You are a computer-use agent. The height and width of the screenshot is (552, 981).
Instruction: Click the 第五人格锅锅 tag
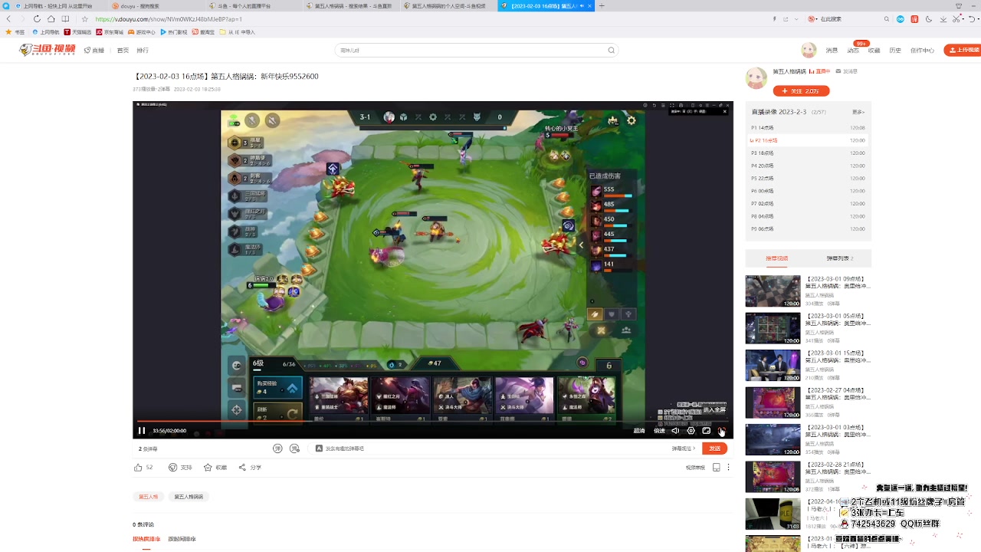point(189,497)
